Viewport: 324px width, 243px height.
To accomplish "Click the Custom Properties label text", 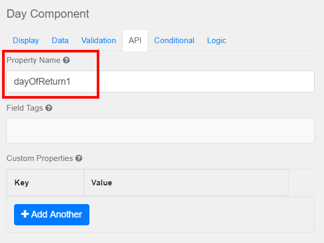I will click(40, 158).
